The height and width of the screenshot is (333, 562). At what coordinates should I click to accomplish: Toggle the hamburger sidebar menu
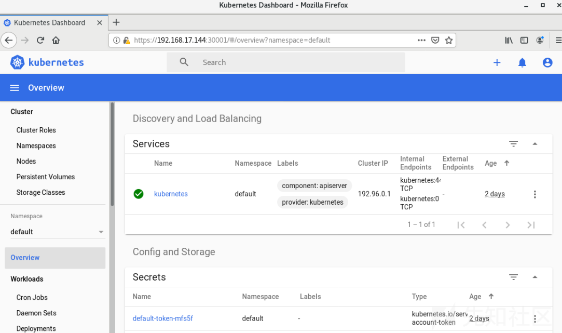click(15, 88)
